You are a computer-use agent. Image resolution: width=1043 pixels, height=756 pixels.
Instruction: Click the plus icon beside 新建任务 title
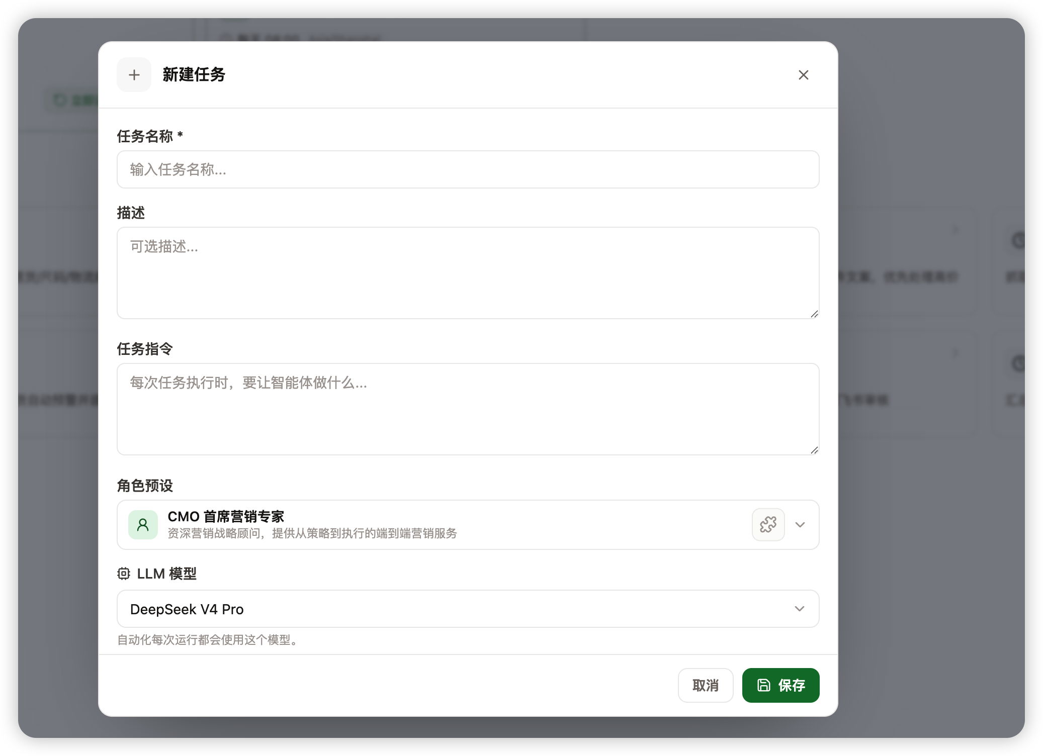(x=134, y=75)
